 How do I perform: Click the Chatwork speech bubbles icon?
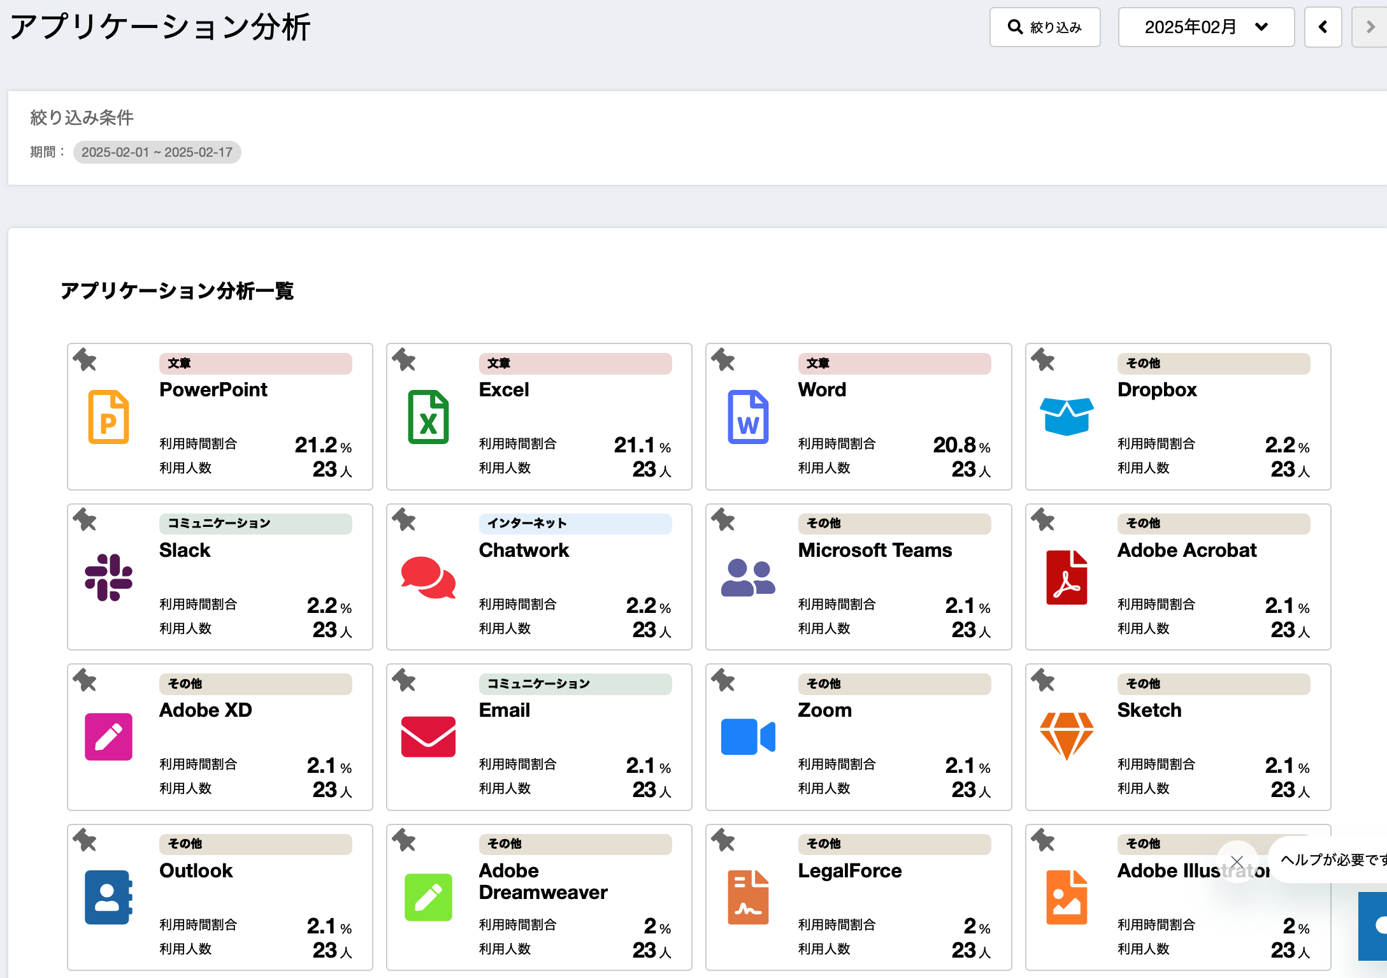pos(428,577)
